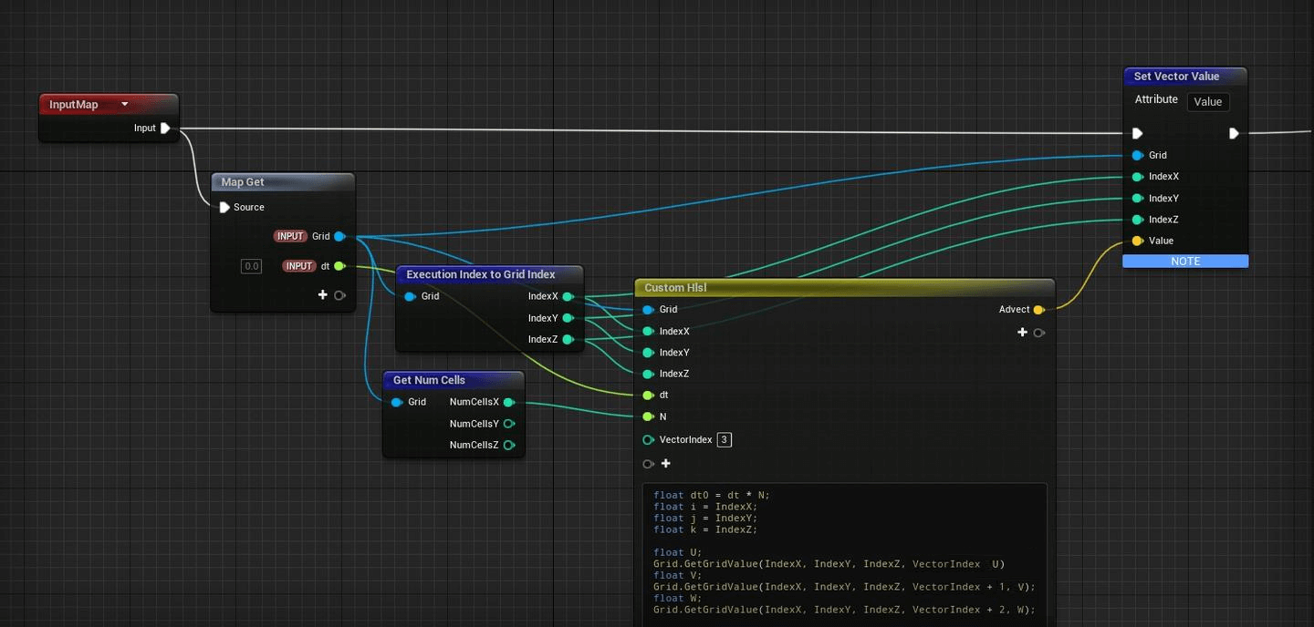Click the output execution pin on Set Vector Value
This screenshot has height=627, width=1314.
pyautogui.click(x=1234, y=134)
